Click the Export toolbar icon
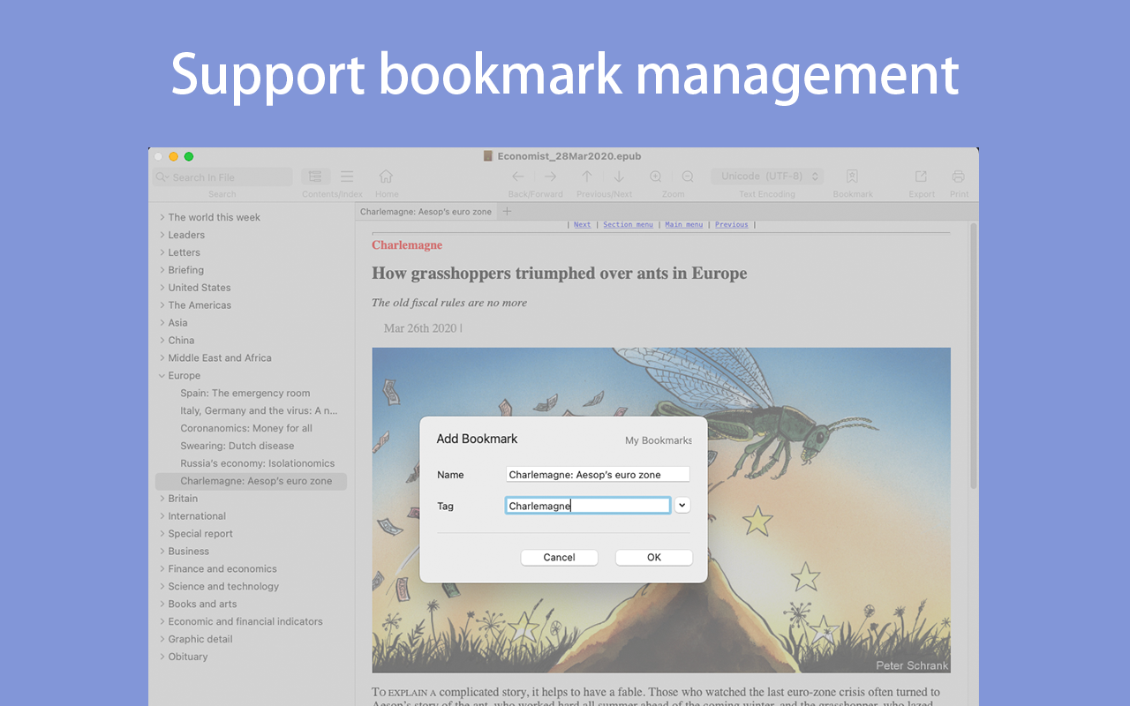 point(921,176)
